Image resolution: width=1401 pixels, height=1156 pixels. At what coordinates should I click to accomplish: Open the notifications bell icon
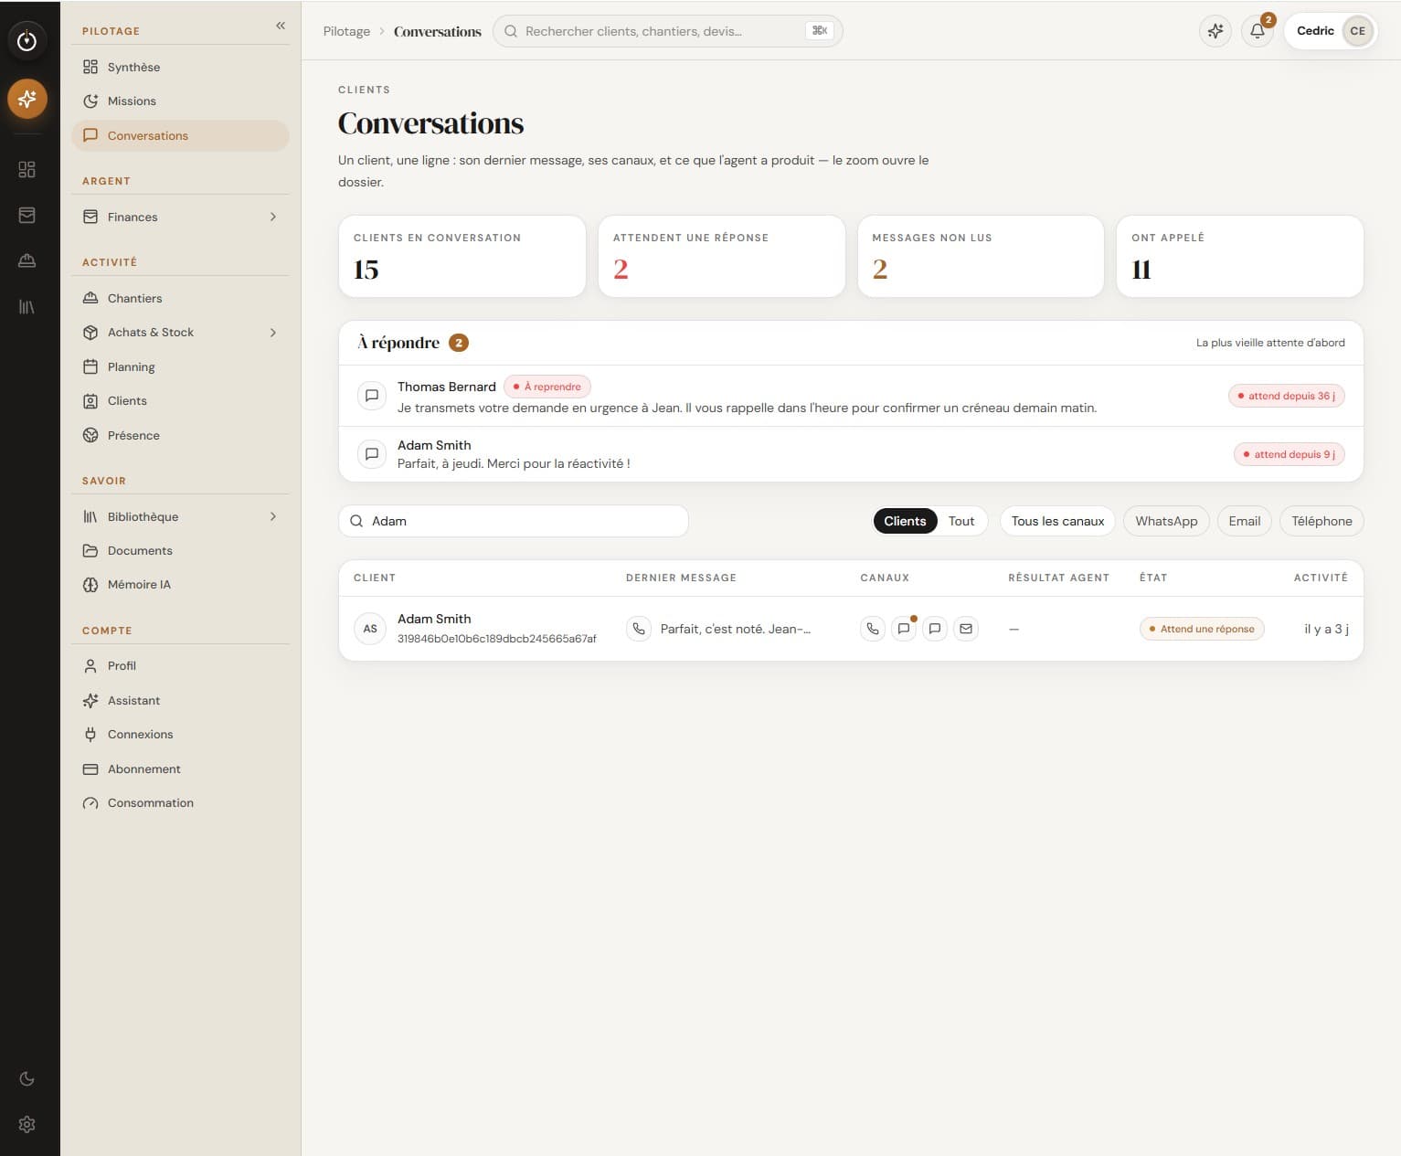(1258, 31)
